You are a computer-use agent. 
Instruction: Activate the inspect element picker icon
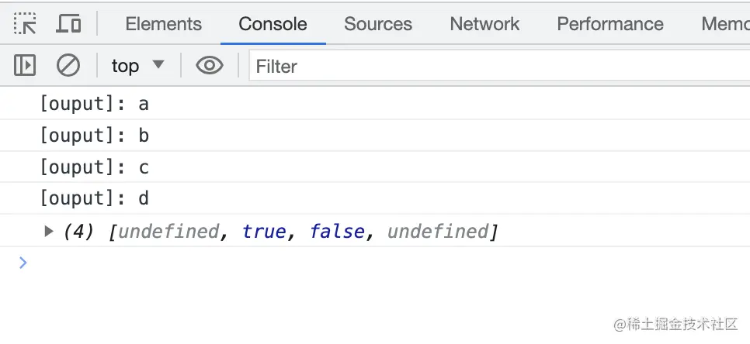tap(25, 24)
